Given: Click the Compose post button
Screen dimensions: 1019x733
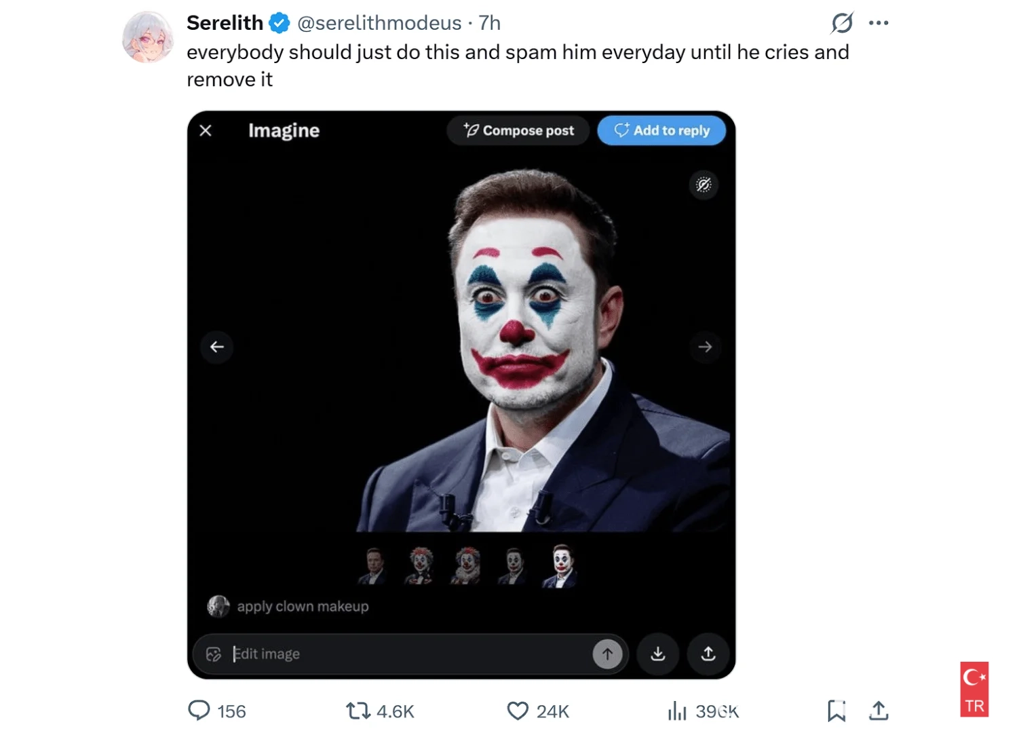Looking at the screenshot, I should 519,130.
